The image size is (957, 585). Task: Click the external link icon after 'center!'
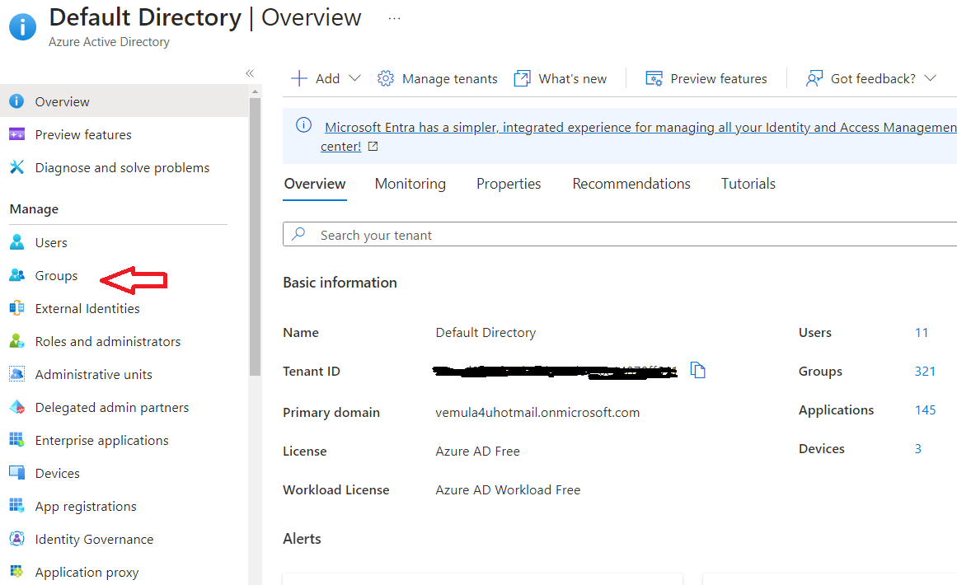point(373,147)
